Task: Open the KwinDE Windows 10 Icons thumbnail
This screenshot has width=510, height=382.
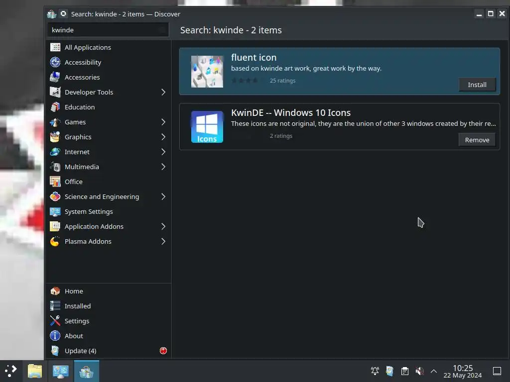Action: coord(207,127)
